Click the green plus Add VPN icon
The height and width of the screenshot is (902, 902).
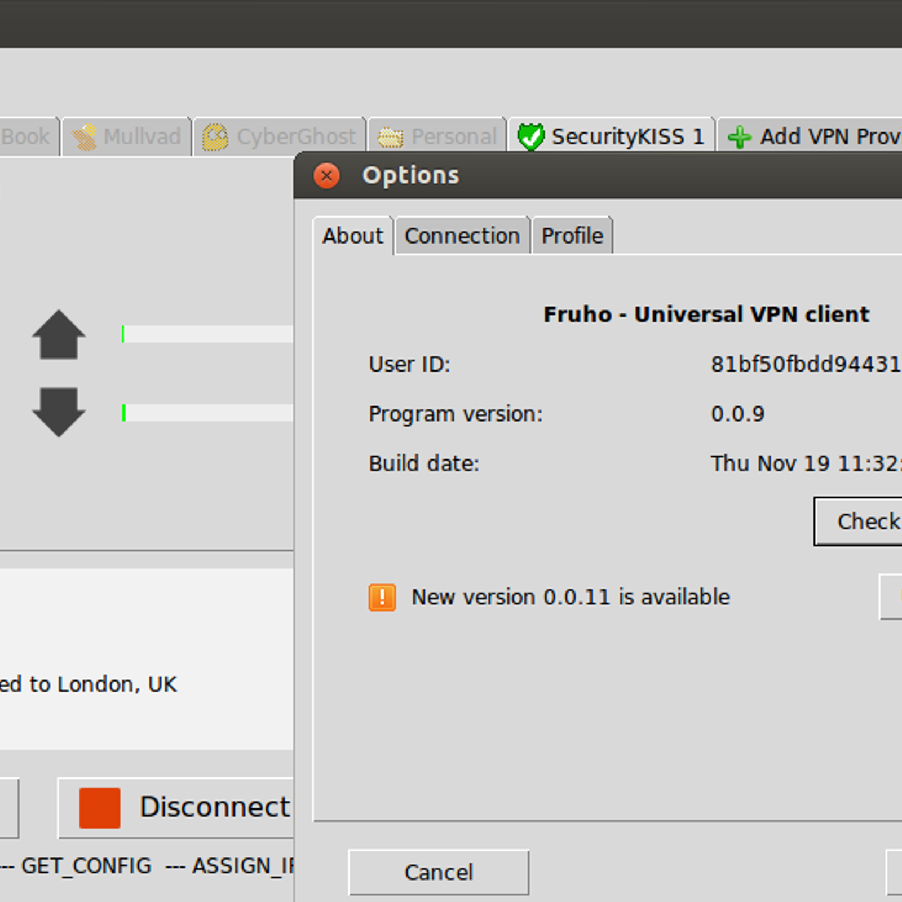pyautogui.click(x=739, y=137)
